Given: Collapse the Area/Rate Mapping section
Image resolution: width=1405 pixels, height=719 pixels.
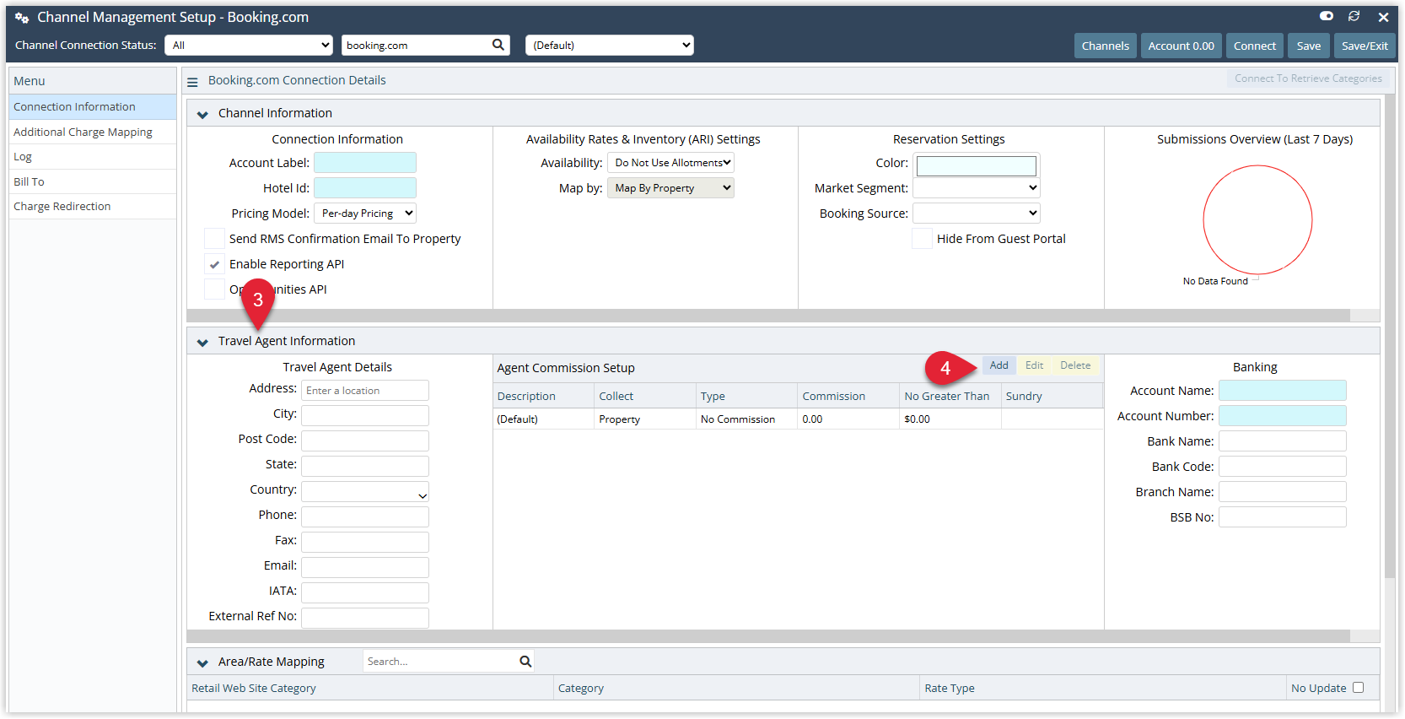Looking at the screenshot, I should click(x=202, y=662).
